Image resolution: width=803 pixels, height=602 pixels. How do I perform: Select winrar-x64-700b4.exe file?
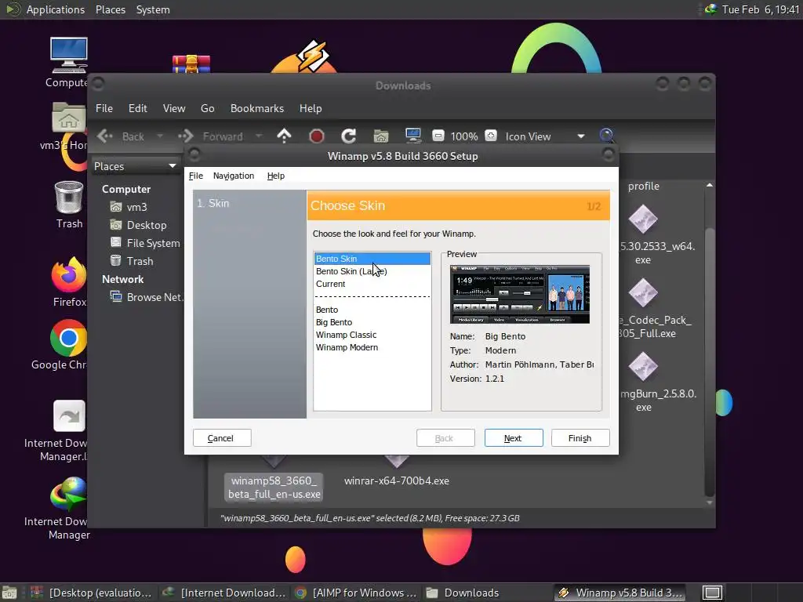click(x=396, y=481)
